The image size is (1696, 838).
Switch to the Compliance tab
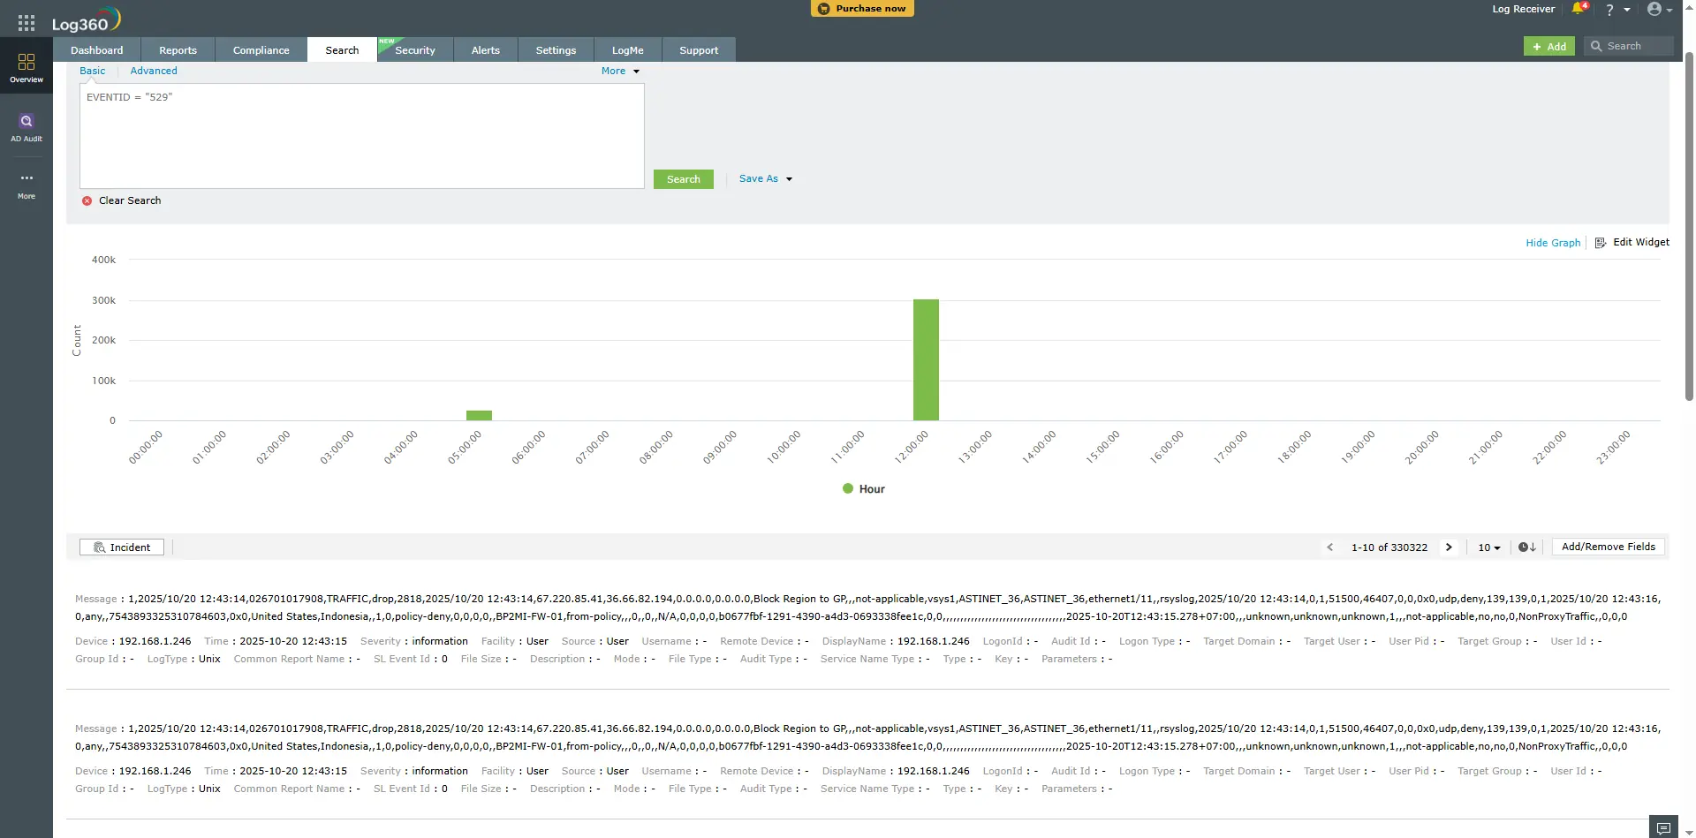[x=261, y=50]
